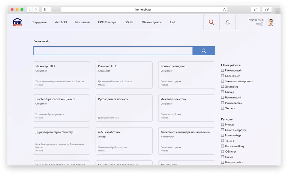Open the Ещё dropdown menu
288x175 pixels.
(x=172, y=22)
